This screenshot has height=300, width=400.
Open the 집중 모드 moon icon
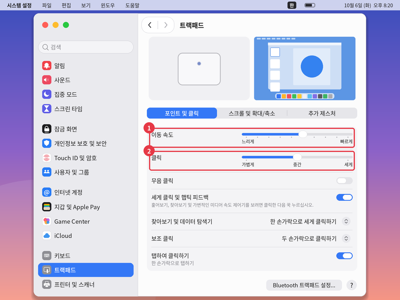pyautogui.click(x=47, y=95)
